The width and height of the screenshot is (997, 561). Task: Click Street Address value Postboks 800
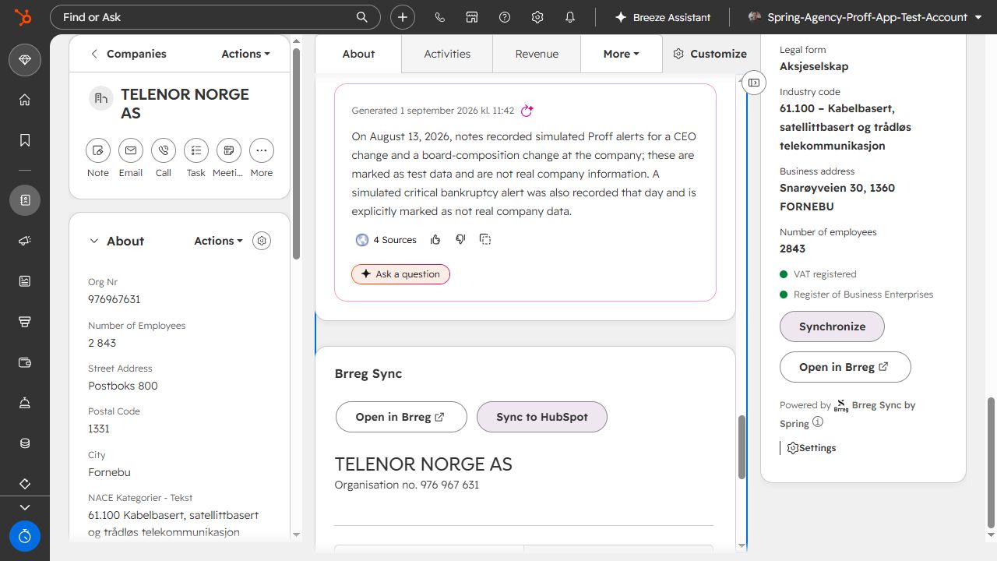123,386
